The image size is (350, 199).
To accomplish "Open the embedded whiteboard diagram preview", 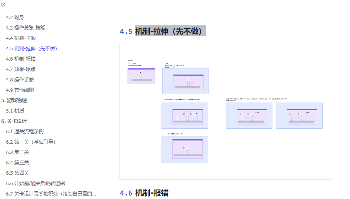I will pos(225,111).
